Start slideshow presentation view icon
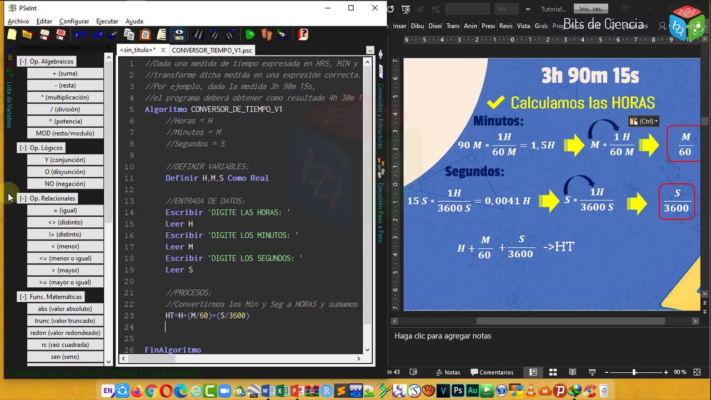 coord(592,372)
